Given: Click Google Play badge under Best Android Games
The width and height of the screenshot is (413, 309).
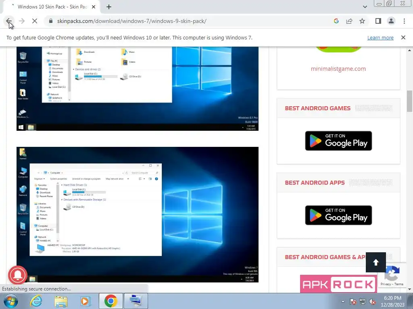Looking at the screenshot, I should pos(338,141).
